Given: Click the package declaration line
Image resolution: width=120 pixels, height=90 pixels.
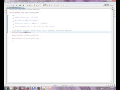Looking at the screenshot, I should (x=24, y=10).
